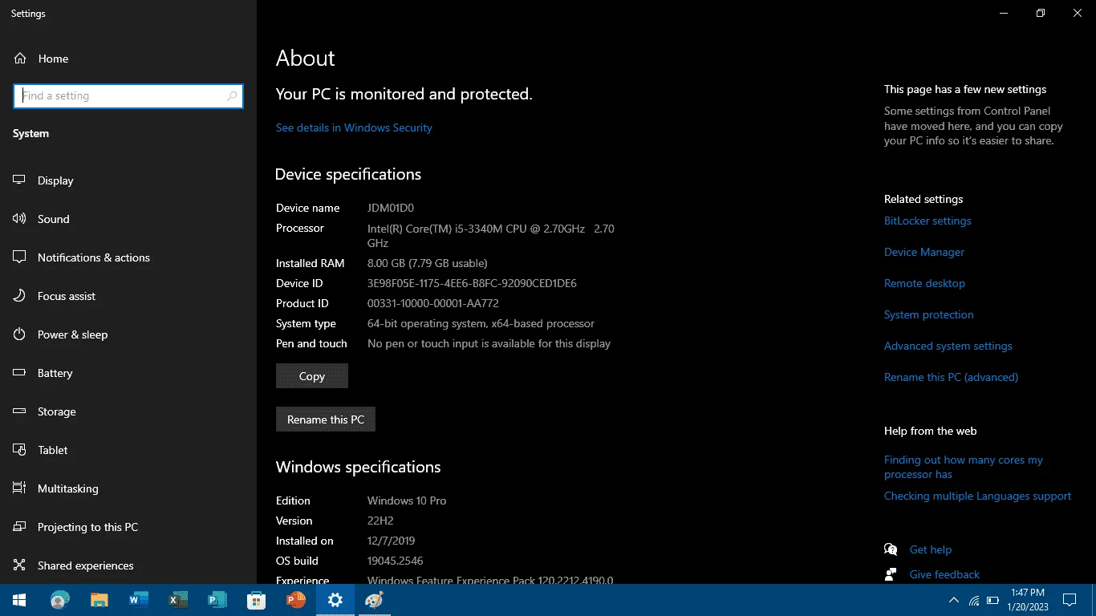Open the taskbar clock showing 1:47 PM
This screenshot has height=616, width=1096.
pos(1027,600)
